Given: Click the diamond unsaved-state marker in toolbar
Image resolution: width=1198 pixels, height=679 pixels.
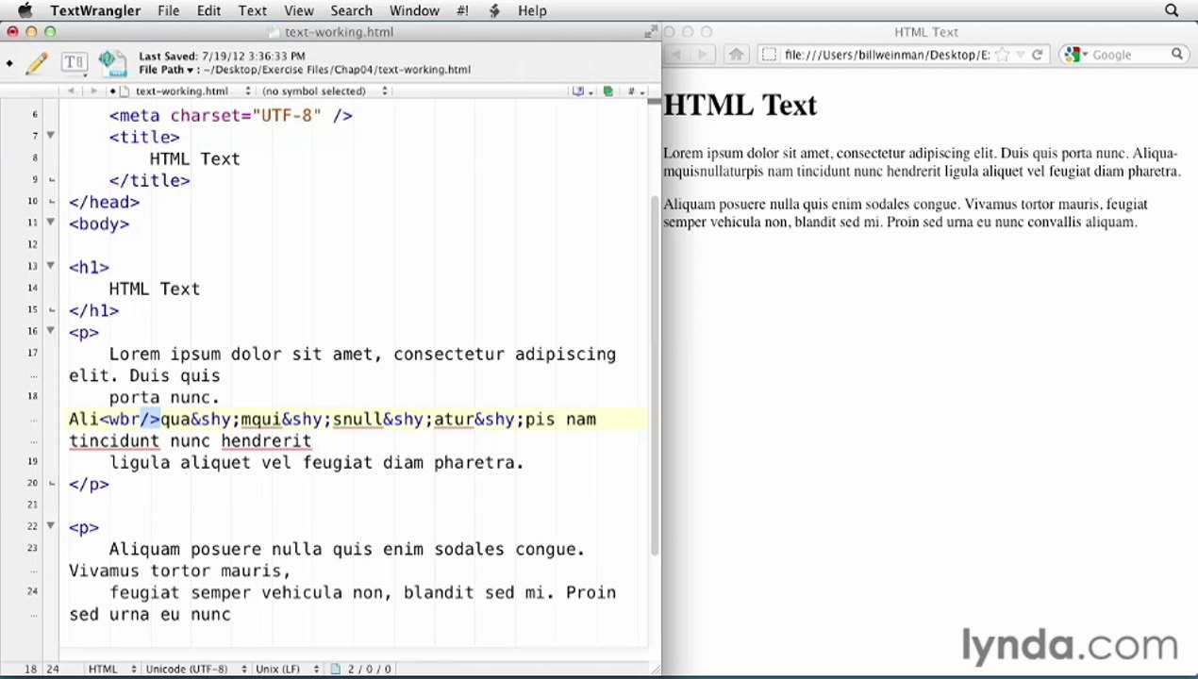Looking at the screenshot, I should (x=9, y=64).
